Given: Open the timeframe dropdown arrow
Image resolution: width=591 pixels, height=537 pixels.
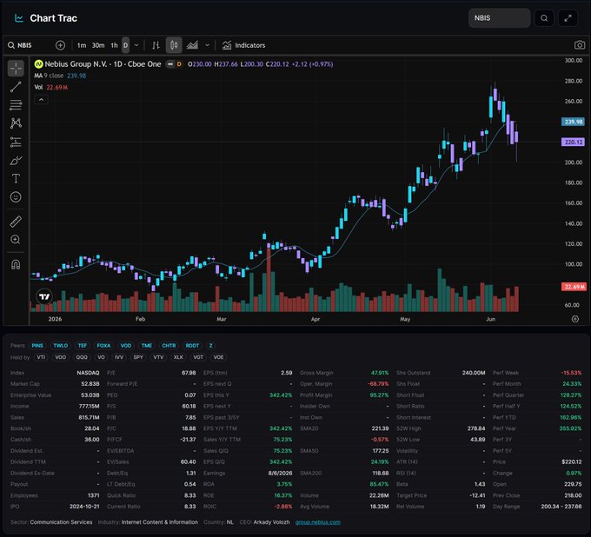Looking at the screenshot, I should click(136, 45).
